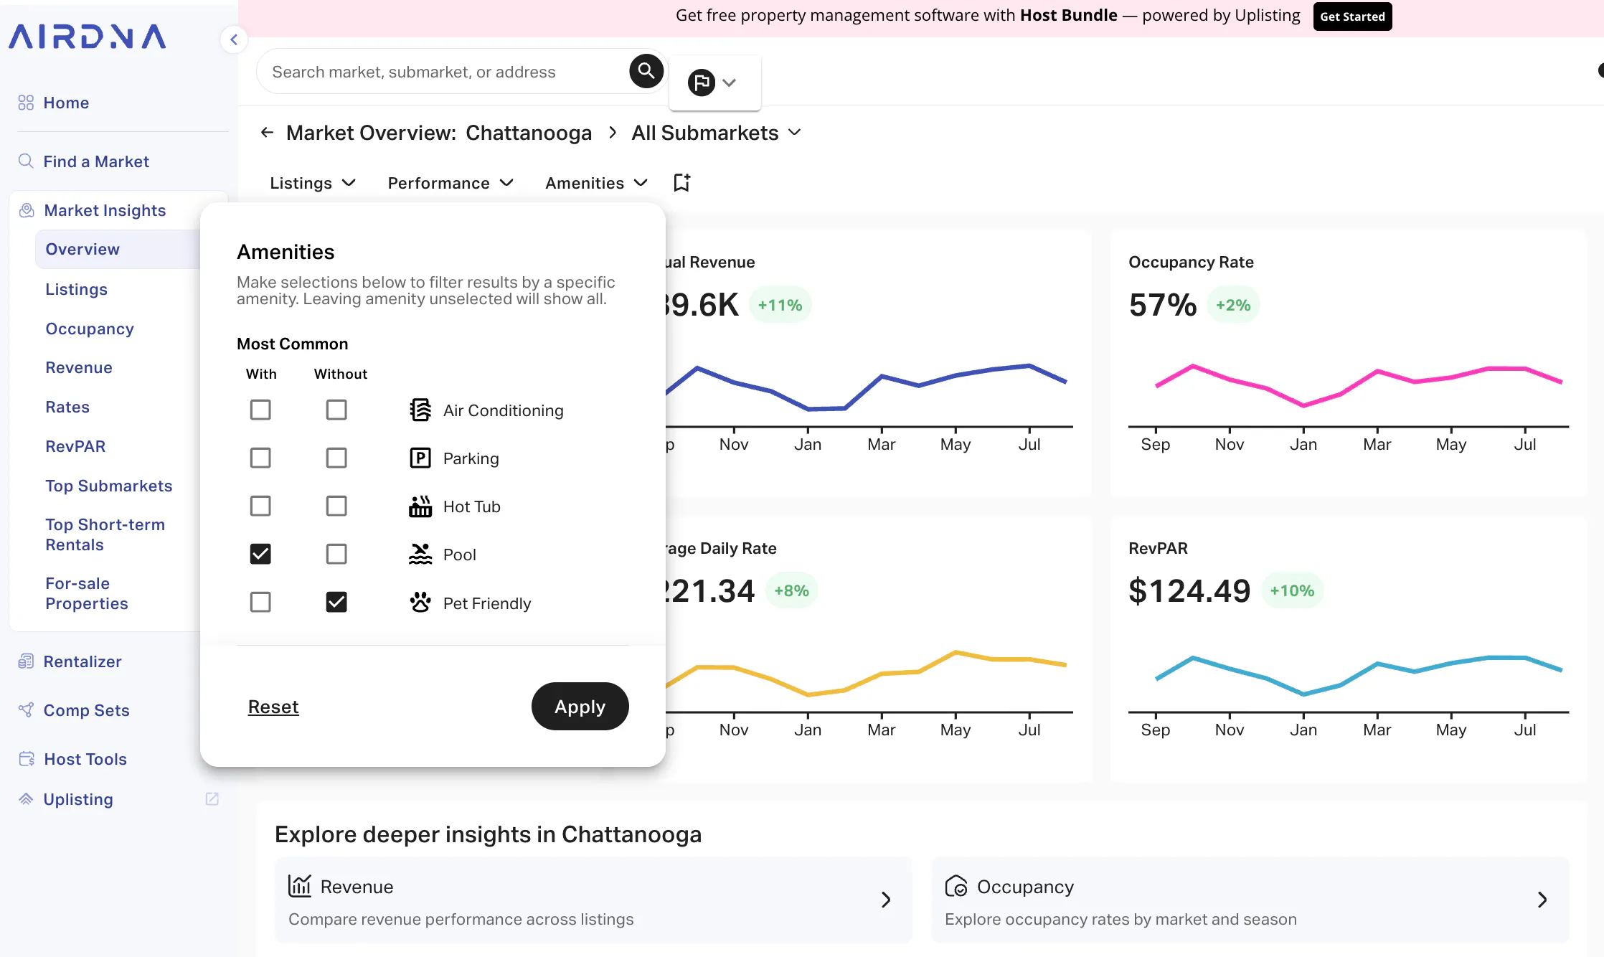Viewport: 1604px width, 957px height.
Task: Open For-sale Properties in sidebar
Action: click(x=87, y=593)
